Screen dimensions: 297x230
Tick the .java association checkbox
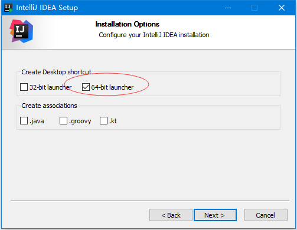click(24, 120)
